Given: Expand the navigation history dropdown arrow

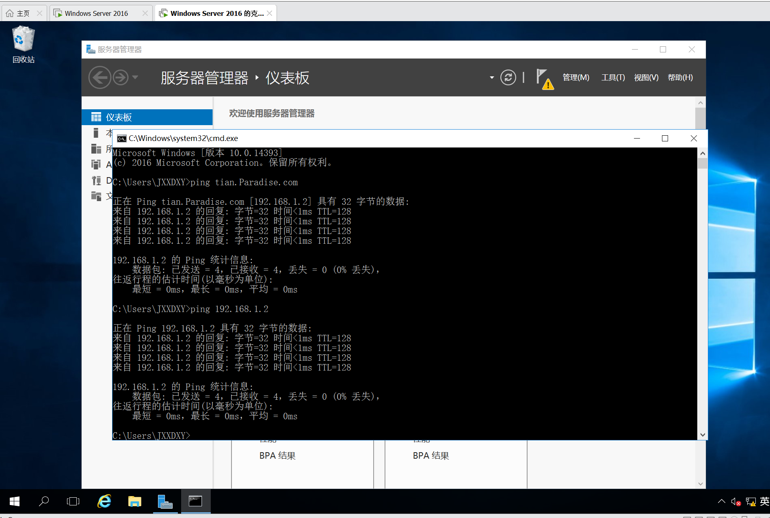Looking at the screenshot, I should tap(135, 77).
